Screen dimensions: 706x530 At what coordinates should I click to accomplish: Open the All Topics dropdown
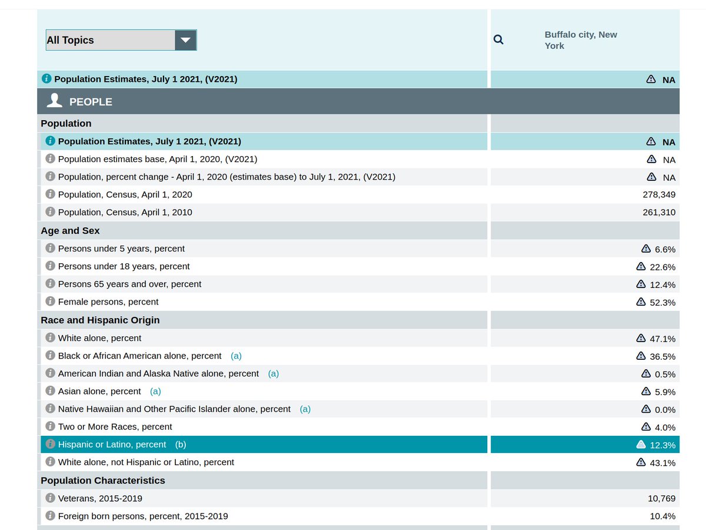point(121,40)
